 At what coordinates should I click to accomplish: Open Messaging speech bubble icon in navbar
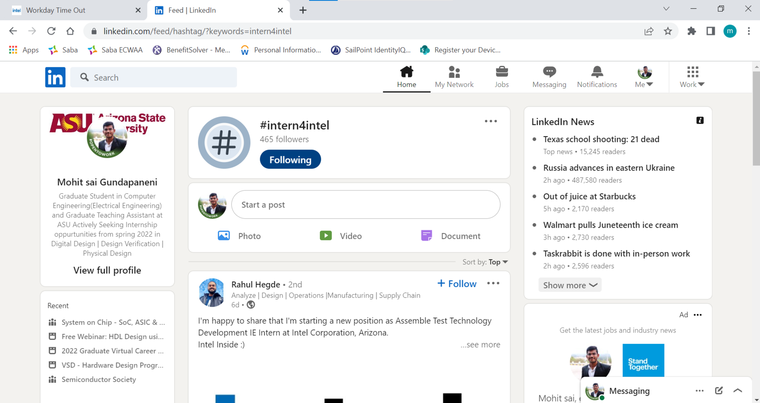[x=549, y=72]
